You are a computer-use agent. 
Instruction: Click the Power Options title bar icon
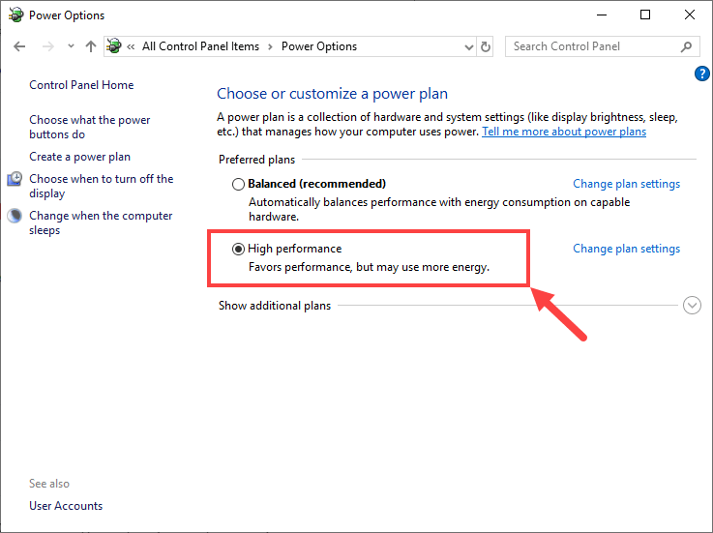(x=15, y=15)
